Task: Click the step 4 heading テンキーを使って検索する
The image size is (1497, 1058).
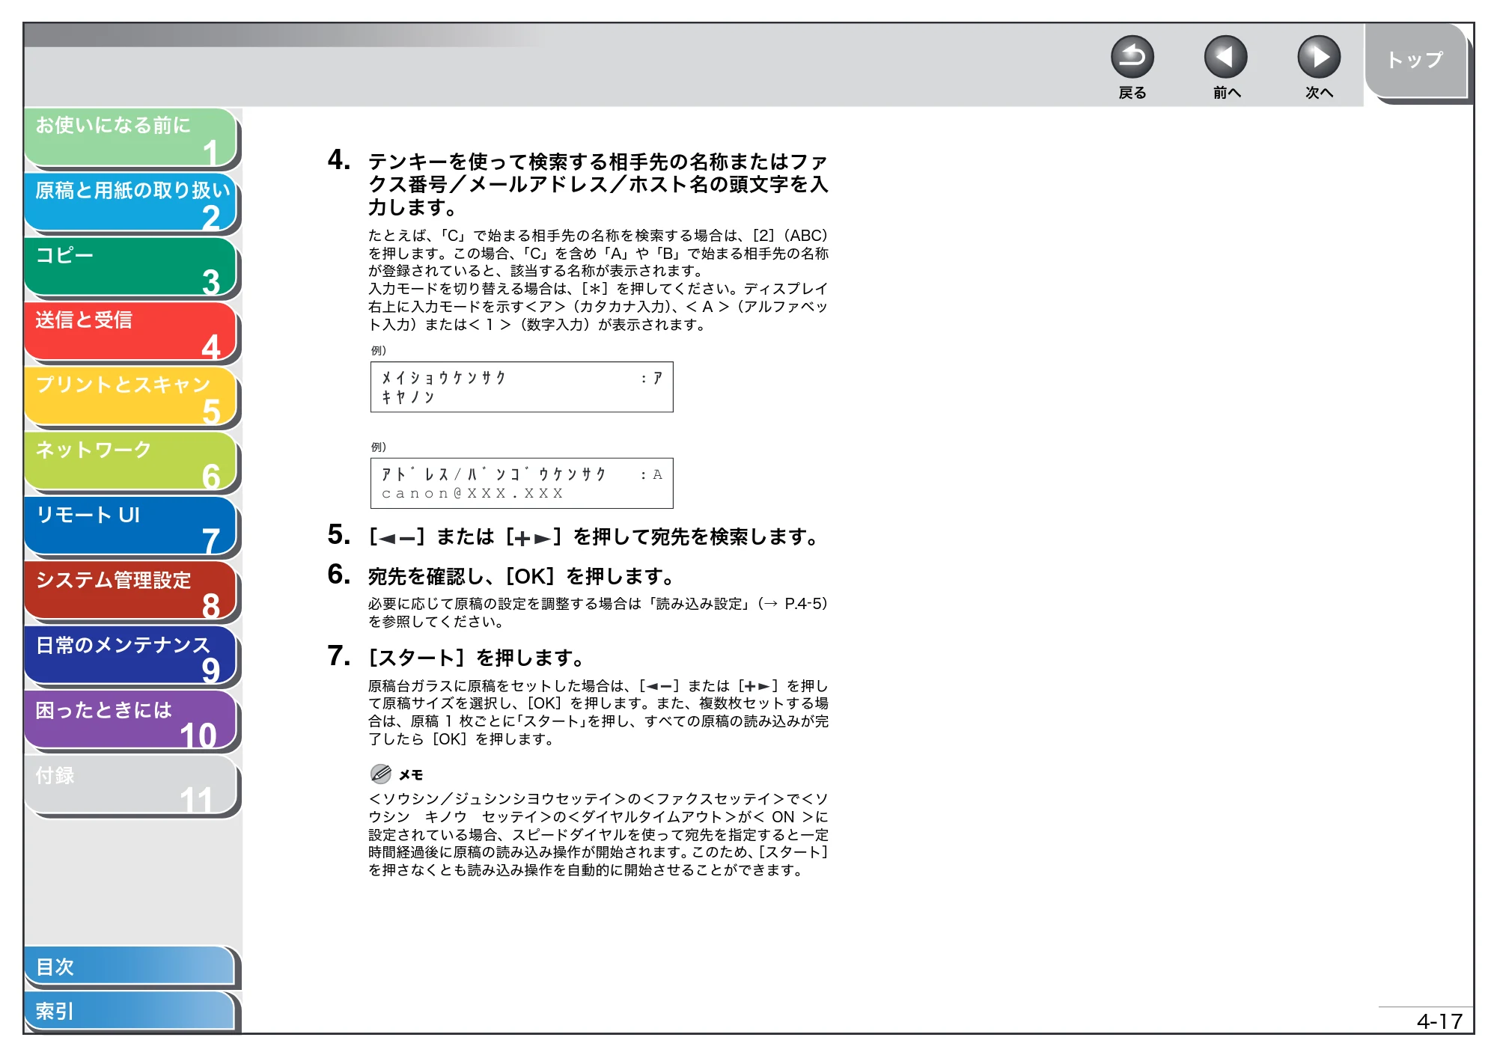Action: [597, 184]
